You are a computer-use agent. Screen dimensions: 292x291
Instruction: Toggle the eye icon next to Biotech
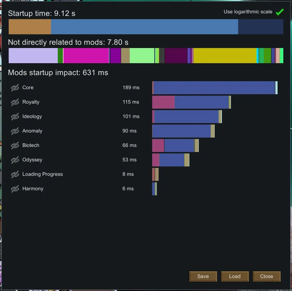15,145
